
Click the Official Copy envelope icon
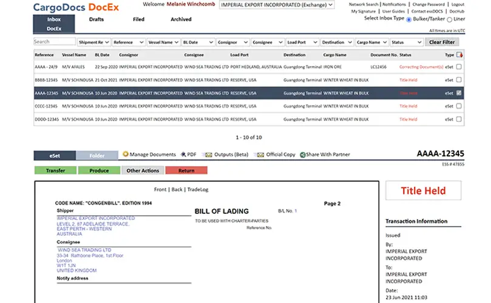260,155
